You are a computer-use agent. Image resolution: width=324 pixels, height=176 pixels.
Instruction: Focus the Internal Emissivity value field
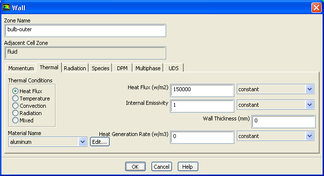pyautogui.click(x=202, y=106)
